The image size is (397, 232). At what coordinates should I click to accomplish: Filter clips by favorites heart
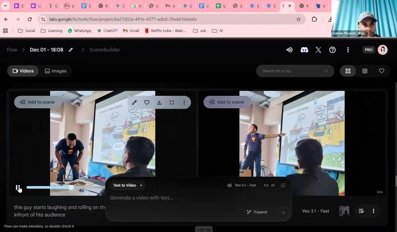(x=382, y=71)
